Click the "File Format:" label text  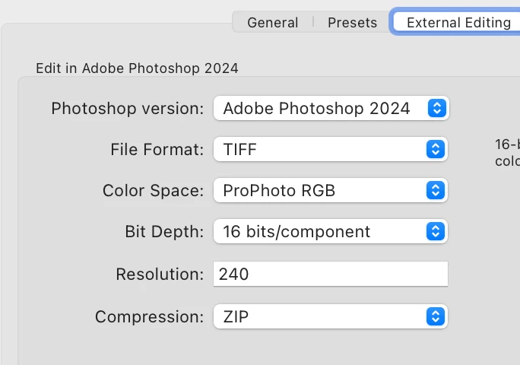(x=157, y=150)
